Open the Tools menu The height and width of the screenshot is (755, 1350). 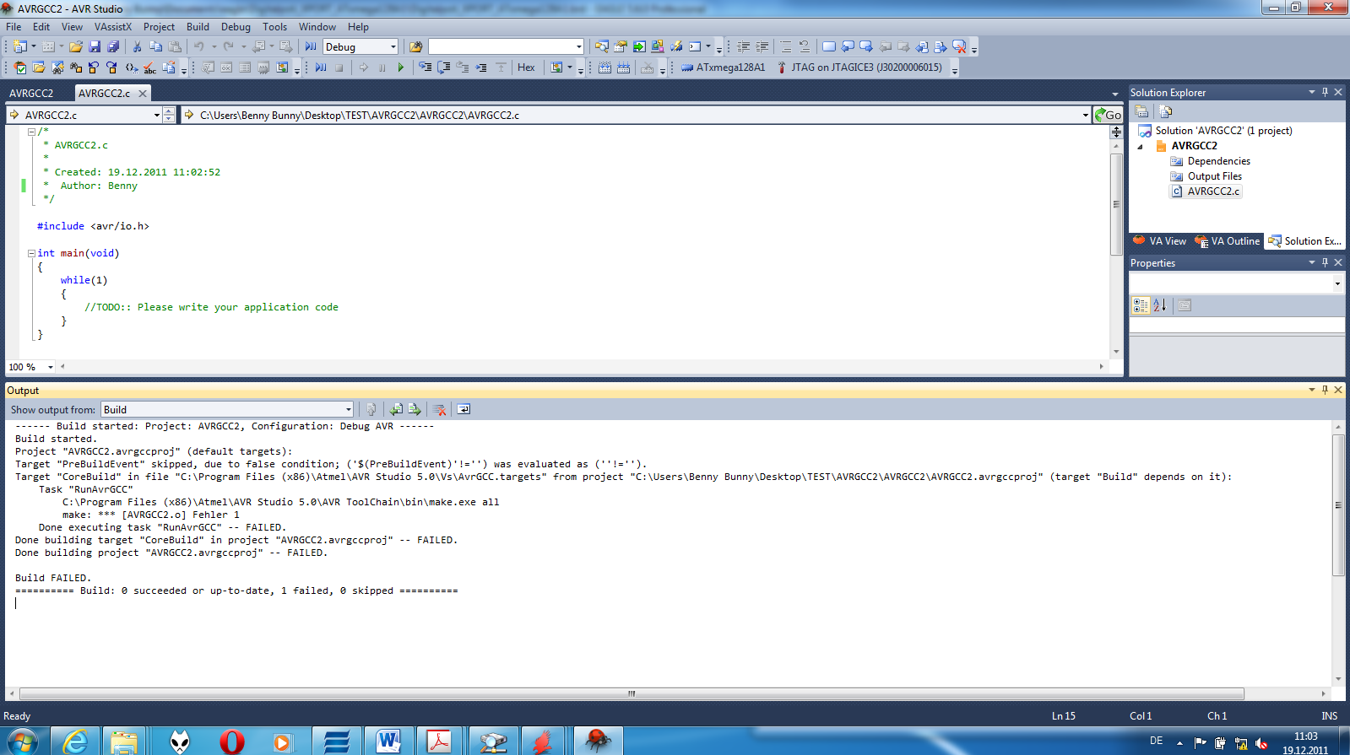pyautogui.click(x=274, y=27)
